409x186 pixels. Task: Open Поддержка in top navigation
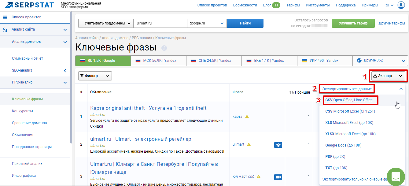(346, 5)
